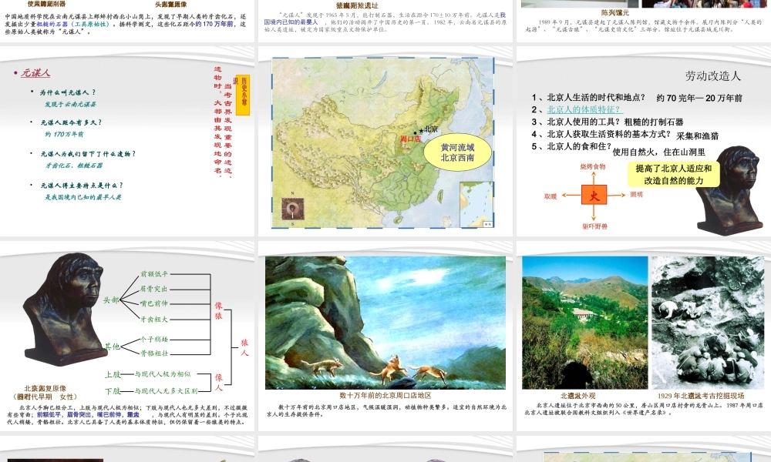This screenshot has height=462, width=771.
Task: Click answer 是我国境内已知的最早人类
Action: [83, 197]
